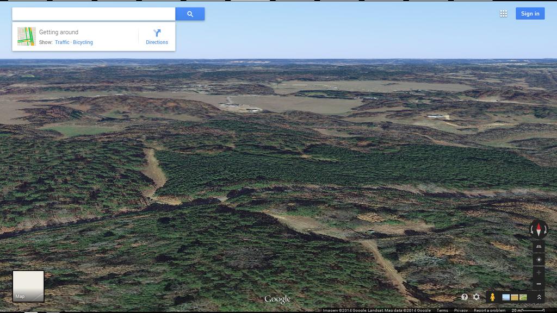Click the Sign in button
Viewport: 557px width, 313px height.
[x=530, y=14]
